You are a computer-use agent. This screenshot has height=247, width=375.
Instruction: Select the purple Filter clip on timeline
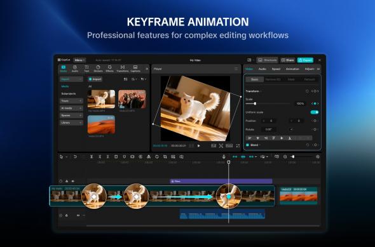point(221,182)
